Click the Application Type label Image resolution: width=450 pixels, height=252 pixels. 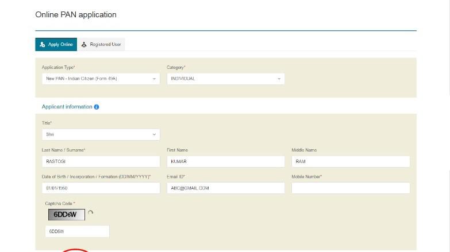coord(58,67)
